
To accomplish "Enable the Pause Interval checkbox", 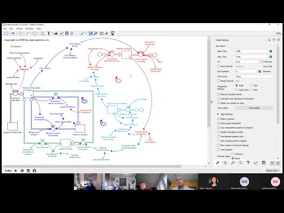I will click(x=218, y=81).
